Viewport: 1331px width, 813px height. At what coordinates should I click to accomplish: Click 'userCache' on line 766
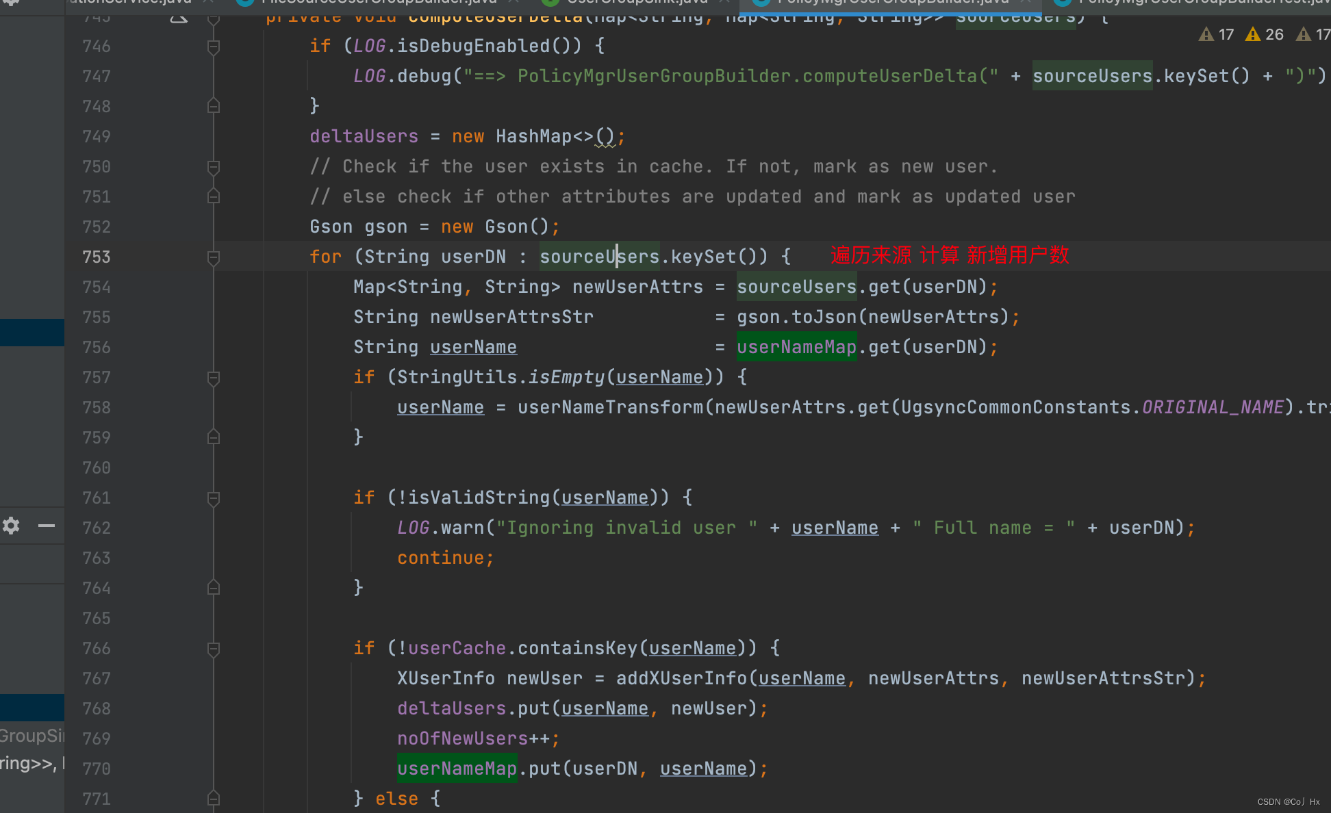click(x=457, y=648)
